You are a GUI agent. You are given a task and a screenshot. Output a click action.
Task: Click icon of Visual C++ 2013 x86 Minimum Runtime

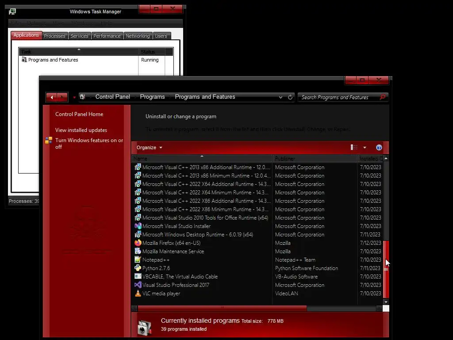pyautogui.click(x=138, y=175)
